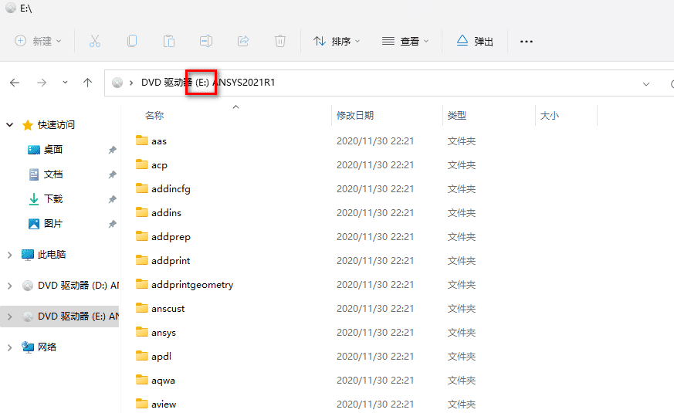This screenshot has width=674, height=413.
Task: Expand the 此电脑 tree node
Action: tap(9, 255)
